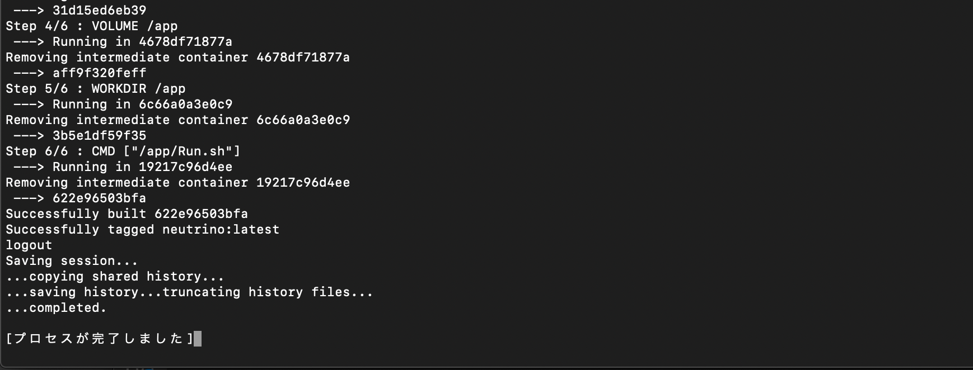Click the image hash 31d15ed6eb39
973x370 pixels.
(100, 11)
